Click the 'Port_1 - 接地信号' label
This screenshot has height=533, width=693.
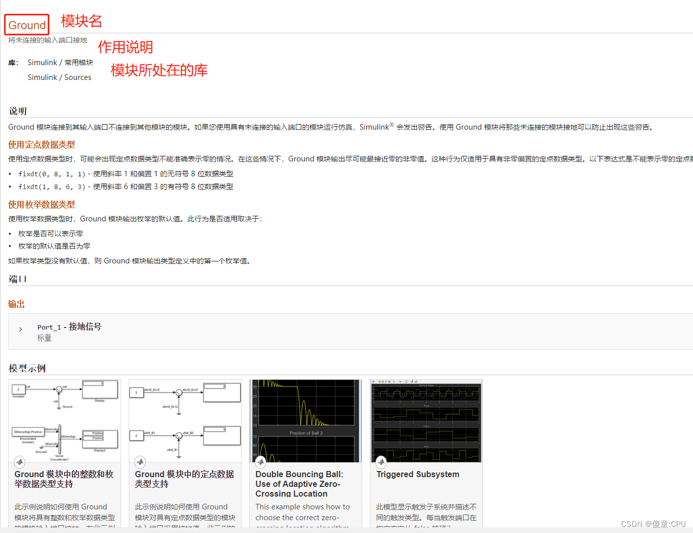(x=69, y=327)
